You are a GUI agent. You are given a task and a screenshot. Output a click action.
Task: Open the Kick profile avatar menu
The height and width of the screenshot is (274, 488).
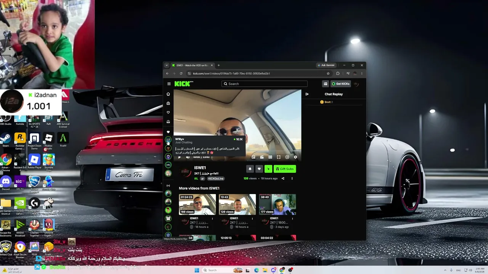[x=356, y=84]
